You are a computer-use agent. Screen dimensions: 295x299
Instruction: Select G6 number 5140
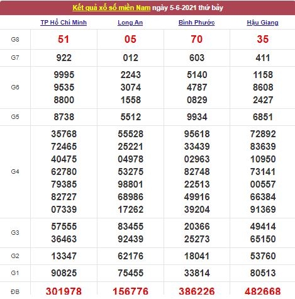(x=197, y=75)
